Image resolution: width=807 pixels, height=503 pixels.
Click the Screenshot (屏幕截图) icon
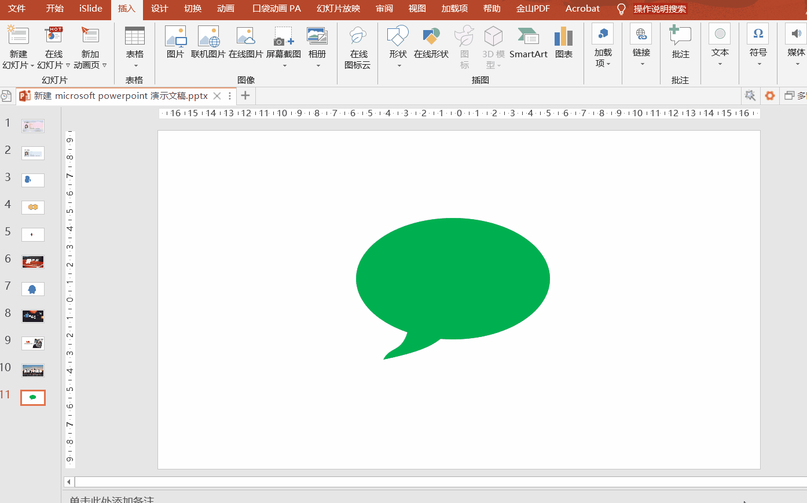284,36
